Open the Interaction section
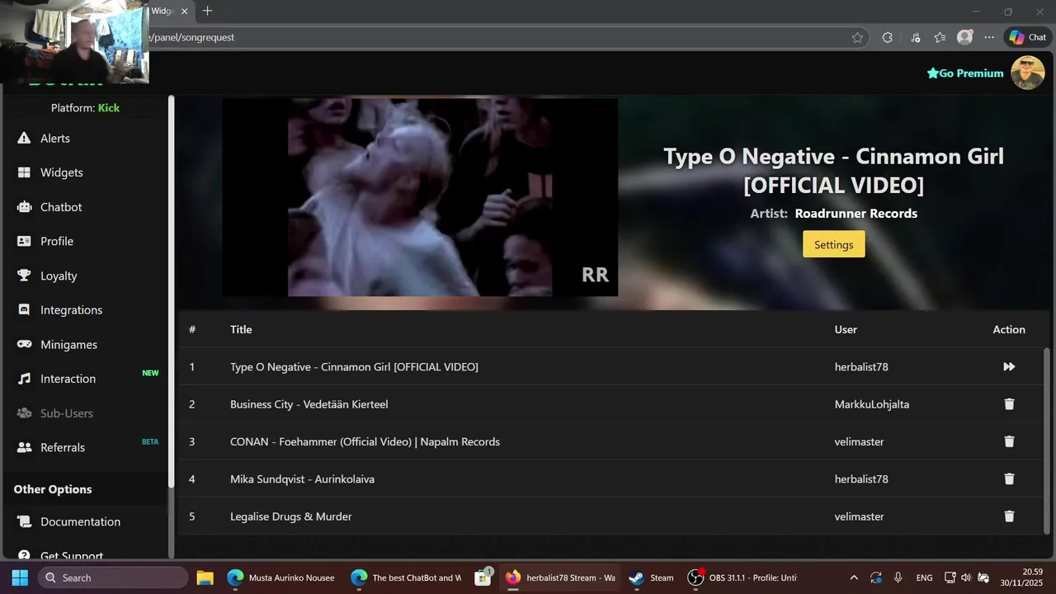This screenshot has width=1056, height=594. [68, 379]
